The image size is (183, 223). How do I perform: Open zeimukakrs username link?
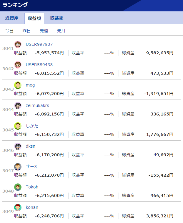pyautogui.click(x=37, y=105)
